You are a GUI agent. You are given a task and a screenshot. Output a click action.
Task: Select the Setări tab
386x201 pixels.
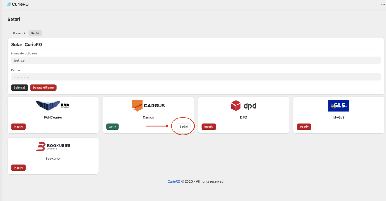(x=35, y=33)
